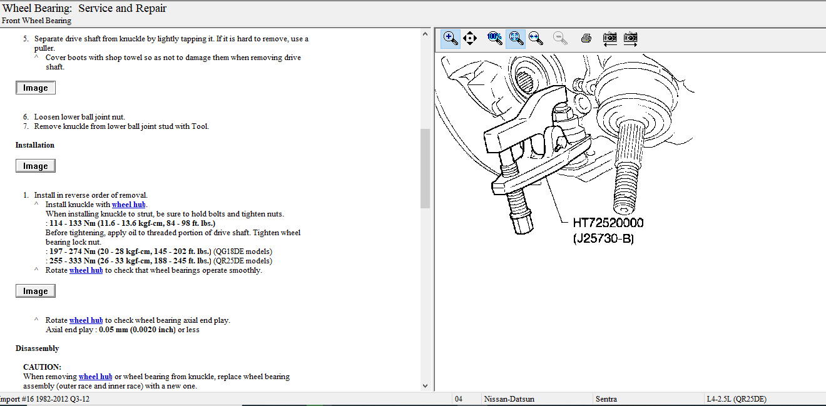The width and height of the screenshot is (826, 406).
Task: Click 'Remove knuckle from lower ball joint' step
Action: point(121,126)
